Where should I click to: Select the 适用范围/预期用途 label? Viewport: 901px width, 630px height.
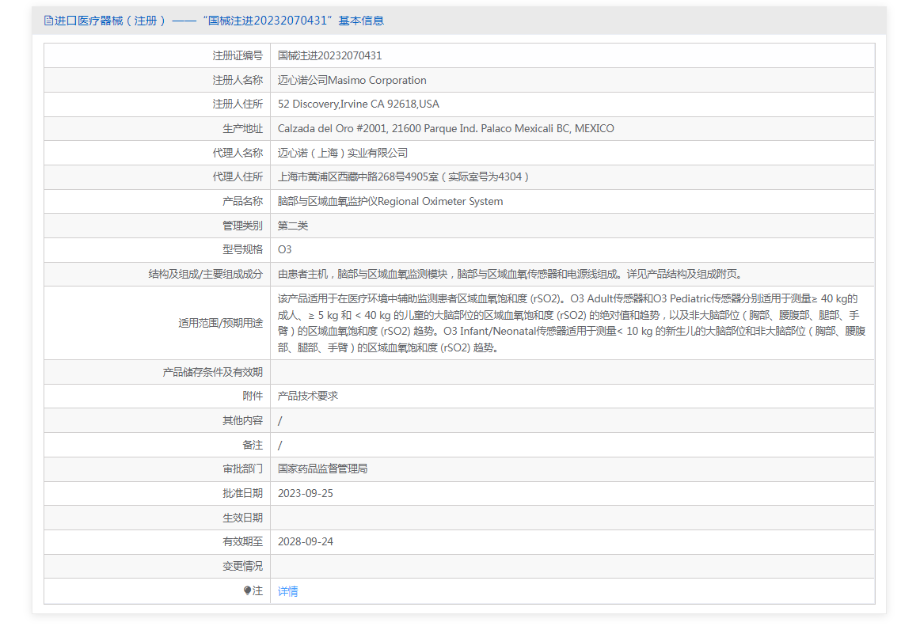click(221, 324)
